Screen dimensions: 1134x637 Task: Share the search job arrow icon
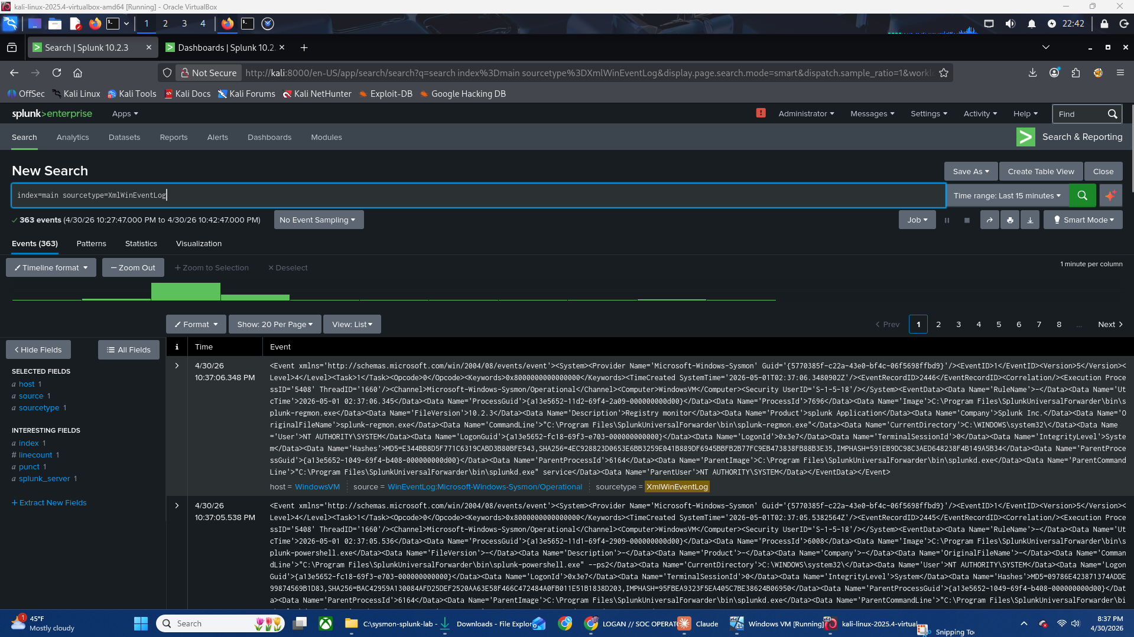989,220
